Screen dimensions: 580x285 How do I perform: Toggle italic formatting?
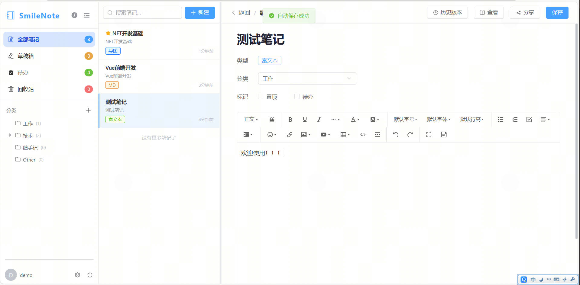(319, 120)
